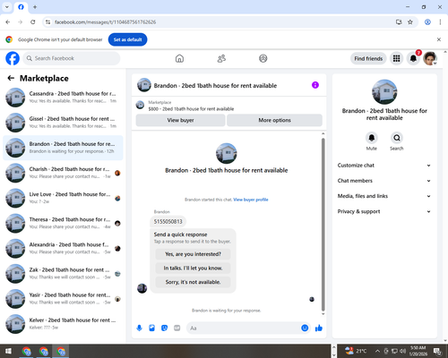448x358 pixels.
Task: Choose a sticker icon
Action: tap(164, 328)
